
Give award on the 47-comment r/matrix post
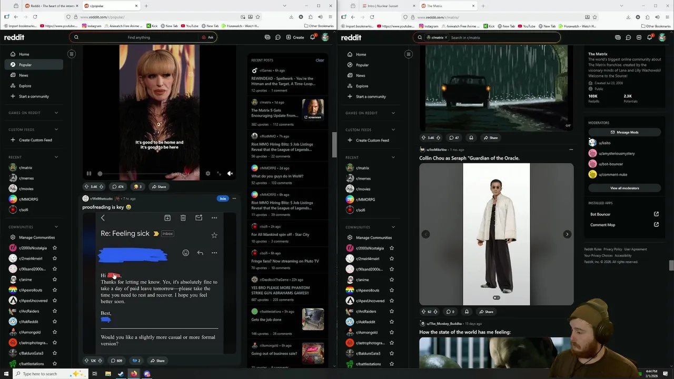click(x=471, y=137)
